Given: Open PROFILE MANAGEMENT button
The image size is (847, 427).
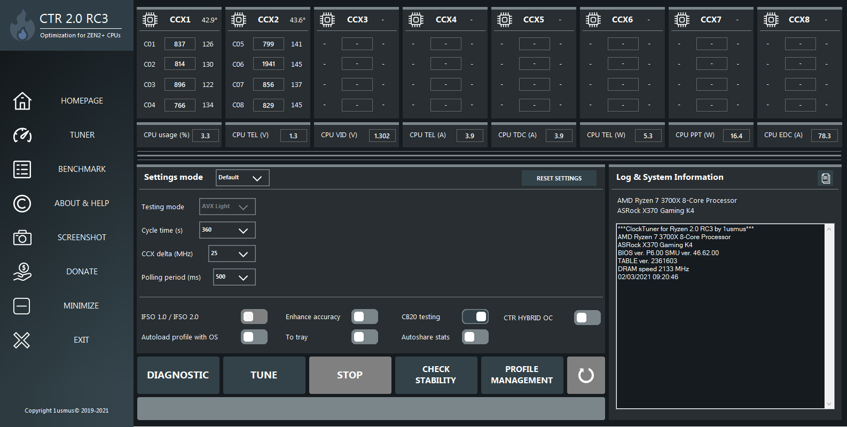Looking at the screenshot, I should pyautogui.click(x=522, y=375).
